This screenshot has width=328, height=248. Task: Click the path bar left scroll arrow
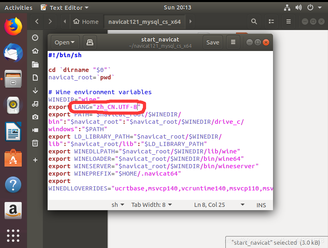tap(64, 21)
